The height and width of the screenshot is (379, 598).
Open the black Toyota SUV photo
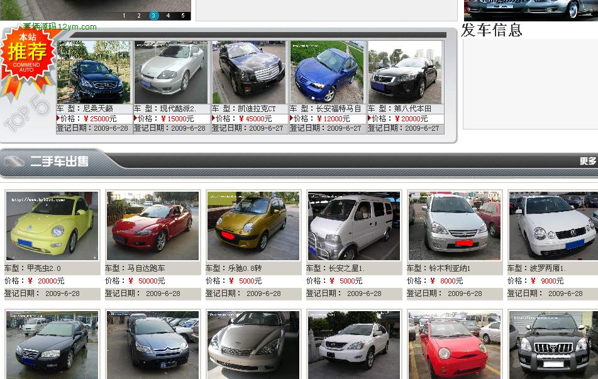pyautogui.click(x=553, y=345)
